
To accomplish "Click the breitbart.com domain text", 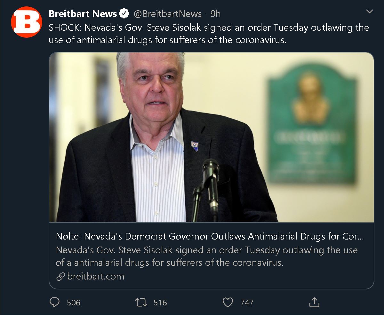I will [x=96, y=276].
